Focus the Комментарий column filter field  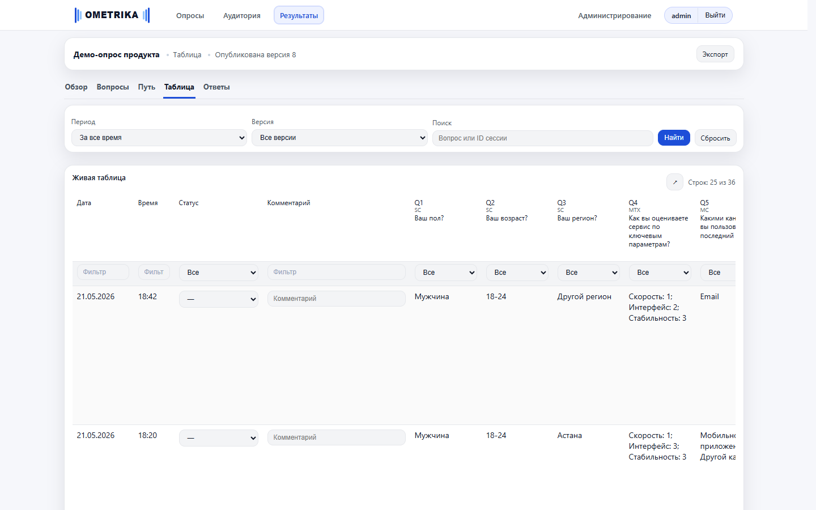pos(337,272)
